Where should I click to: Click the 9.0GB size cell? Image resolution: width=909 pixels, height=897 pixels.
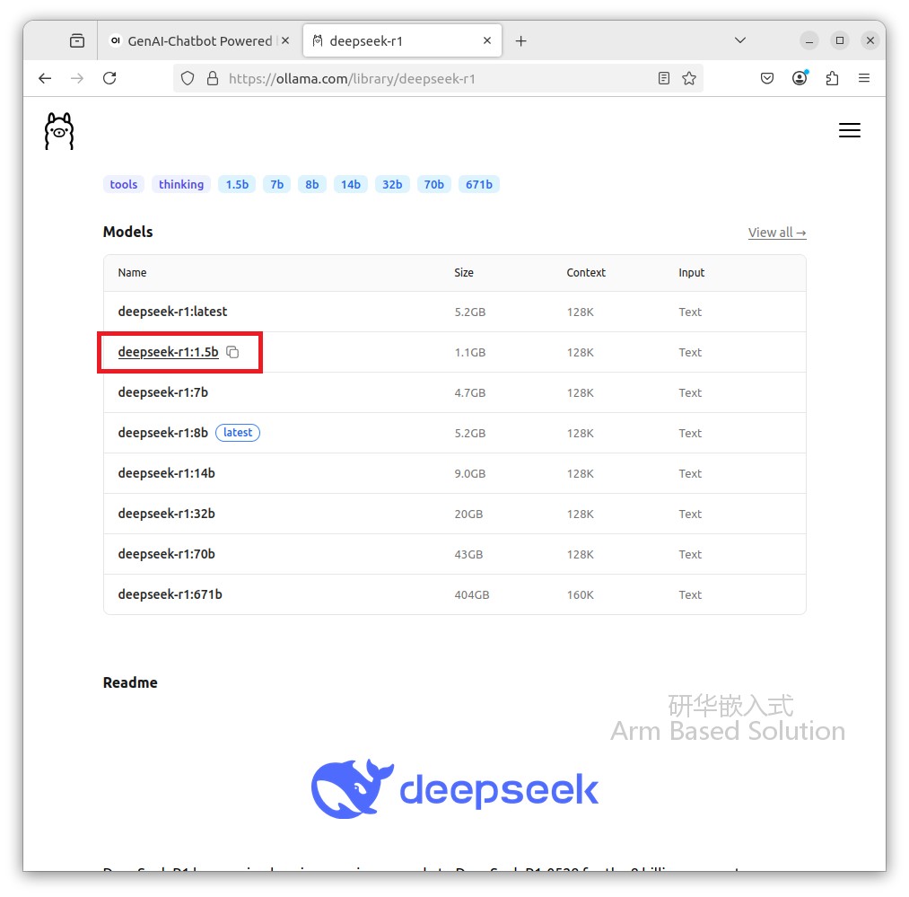click(x=469, y=473)
